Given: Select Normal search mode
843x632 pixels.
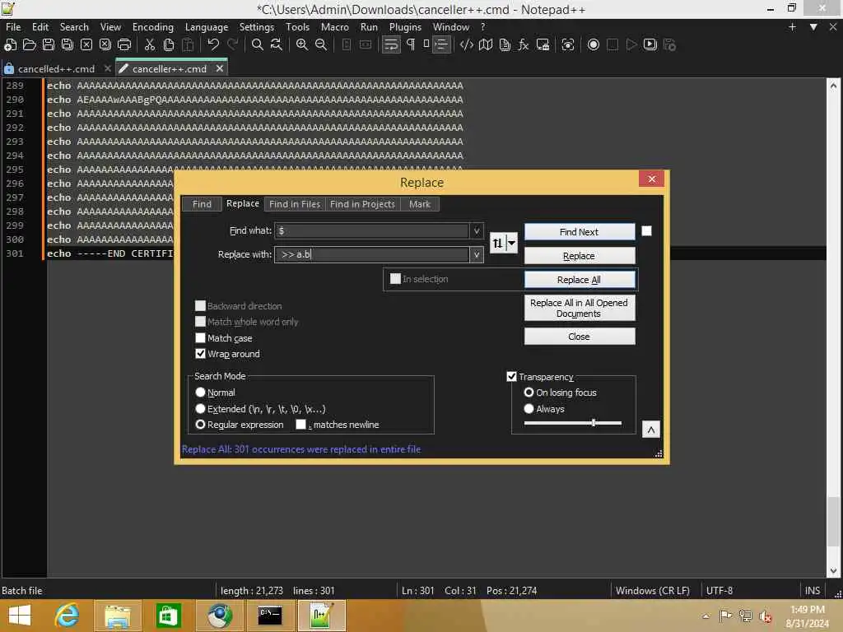Looking at the screenshot, I should [x=201, y=393].
